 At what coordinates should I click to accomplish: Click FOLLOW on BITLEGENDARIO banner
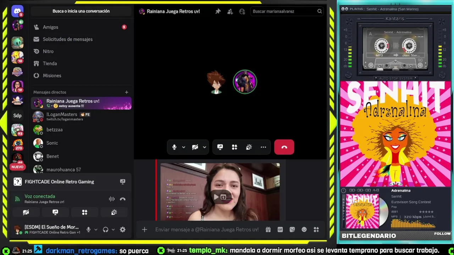tap(442, 233)
